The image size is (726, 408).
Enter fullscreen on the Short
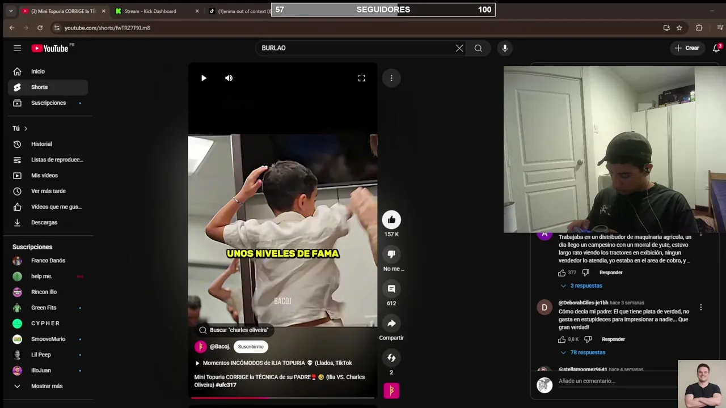pyautogui.click(x=361, y=78)
